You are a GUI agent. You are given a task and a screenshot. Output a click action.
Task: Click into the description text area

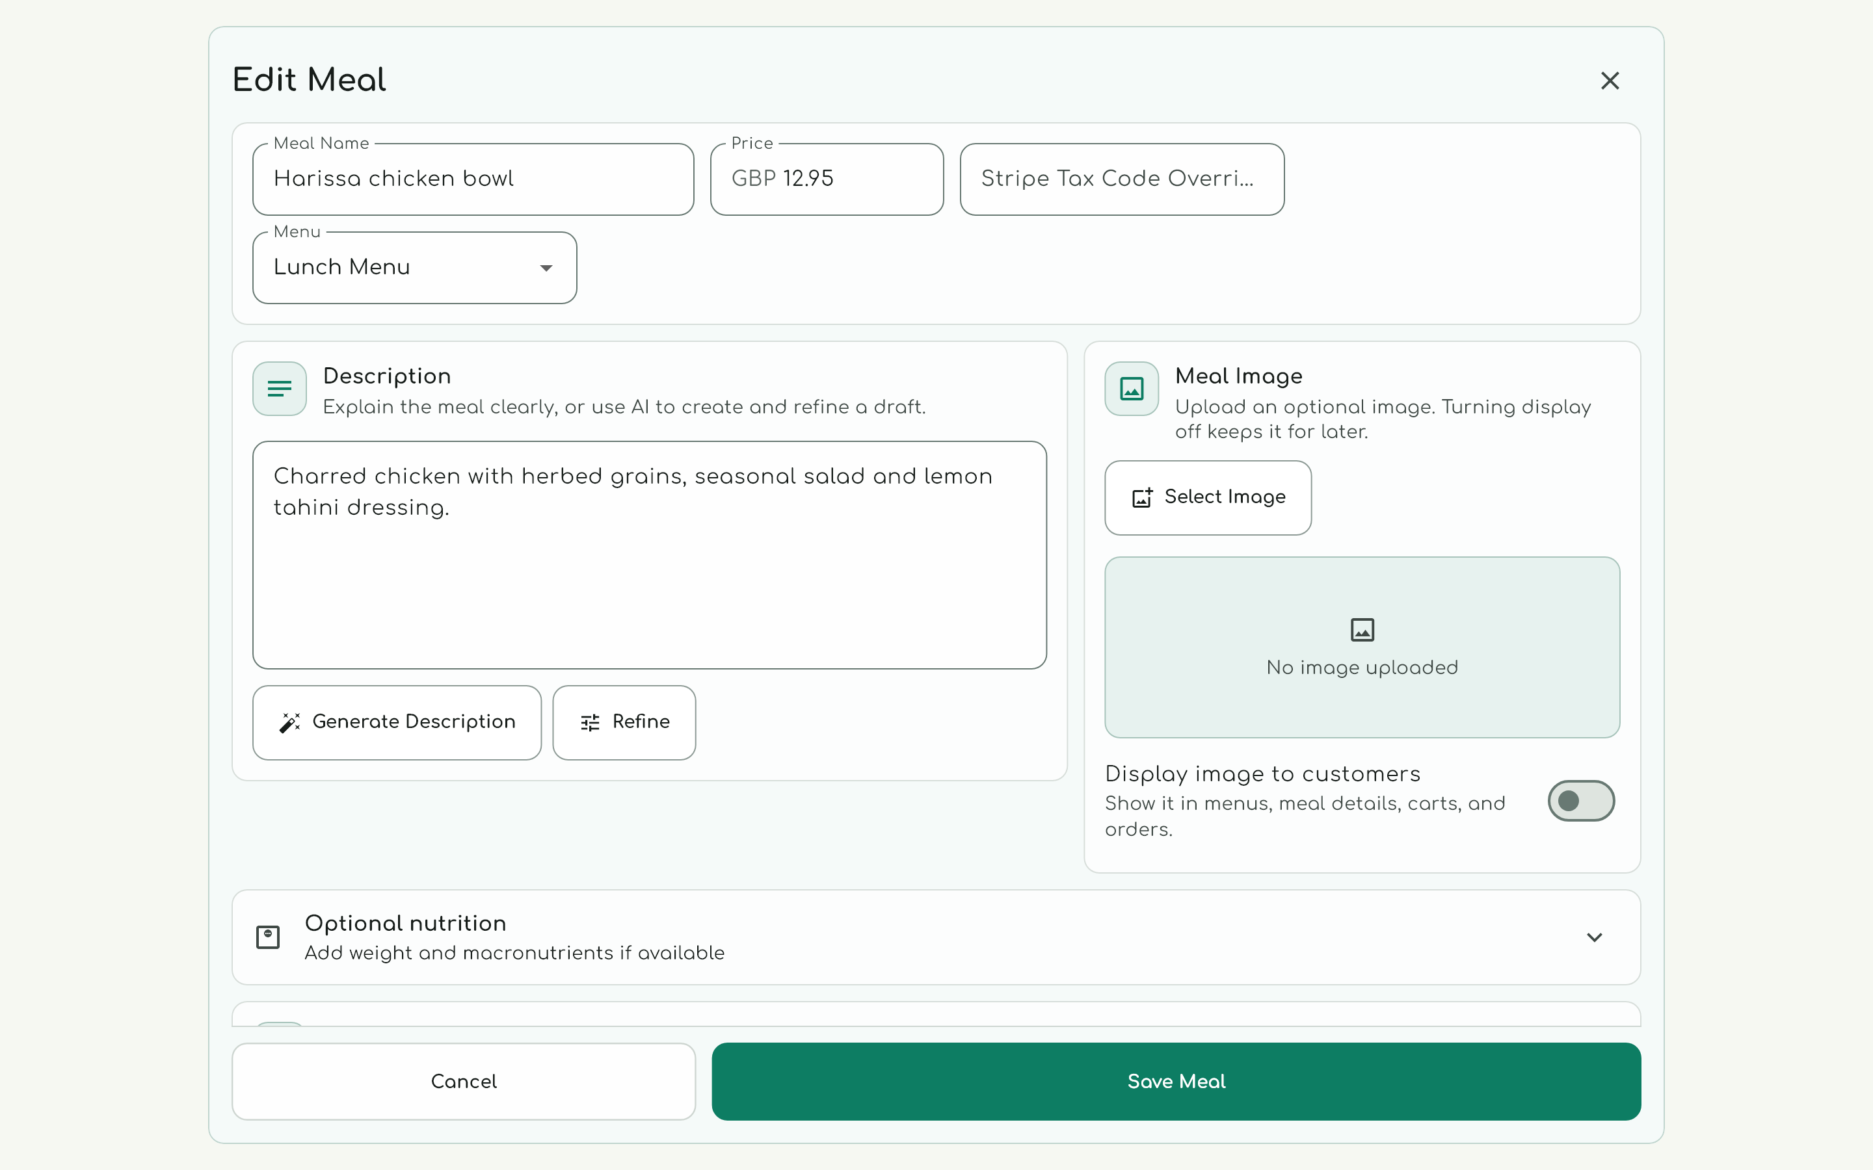click(649, 555)
